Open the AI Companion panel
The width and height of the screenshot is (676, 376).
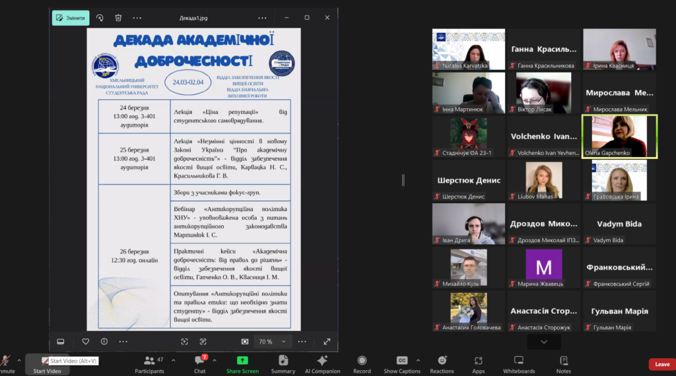(322, 363)
